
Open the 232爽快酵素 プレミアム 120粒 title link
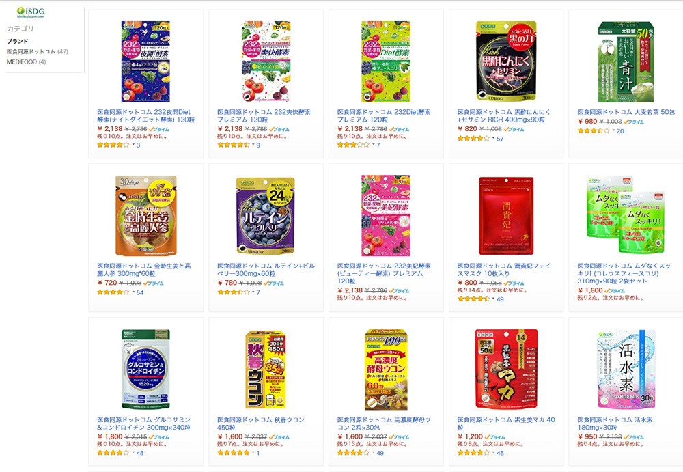pos(264,115)
